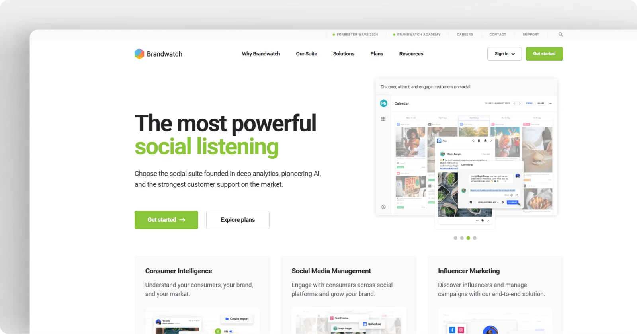Viewport: 637px width, 334px height.
Task: Click the Forrester Wave 2024 link
Action: coord(356,35)
